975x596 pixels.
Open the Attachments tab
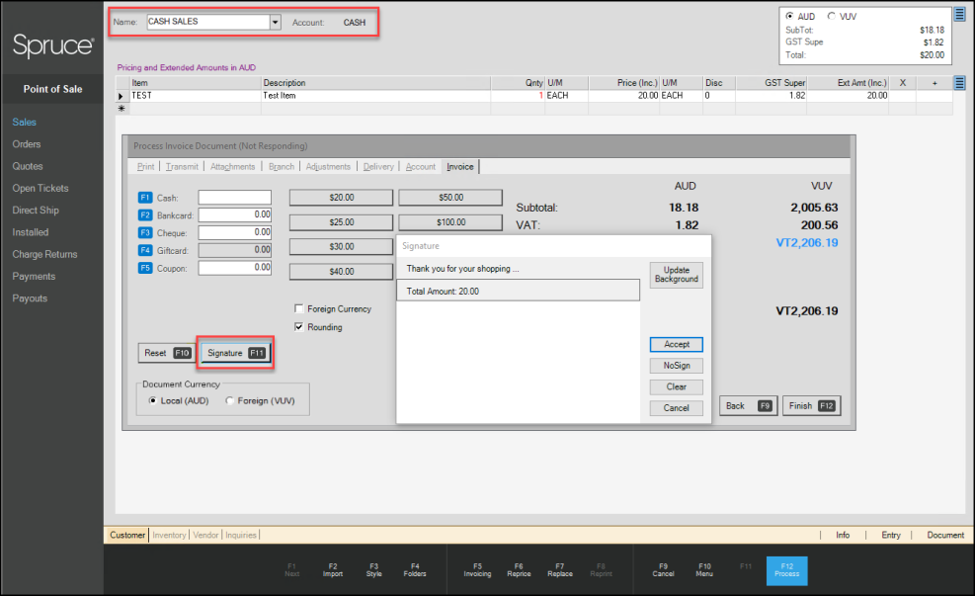(232, 167)
